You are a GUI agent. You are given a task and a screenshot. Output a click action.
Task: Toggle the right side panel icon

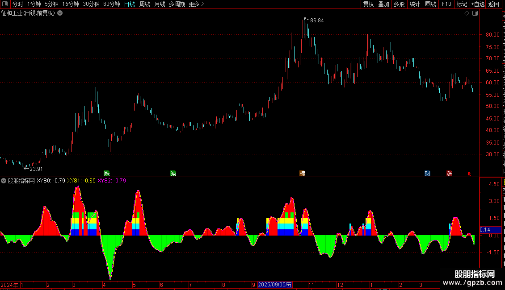pyautogui.click(x=475, y=13)
